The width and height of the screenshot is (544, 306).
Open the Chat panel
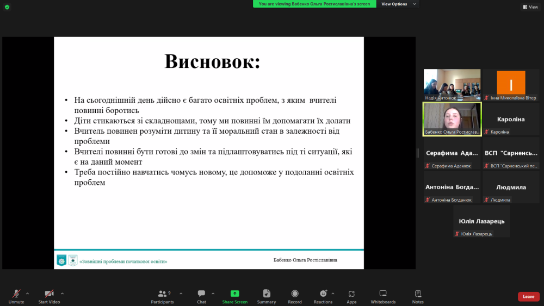pos(201,294)
